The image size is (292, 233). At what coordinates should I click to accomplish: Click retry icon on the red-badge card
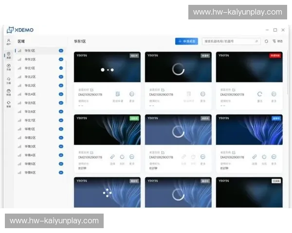(259, 94)
